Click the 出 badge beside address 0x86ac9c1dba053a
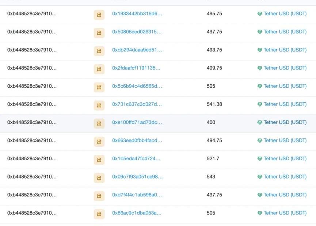 click(x=99, y=214)
